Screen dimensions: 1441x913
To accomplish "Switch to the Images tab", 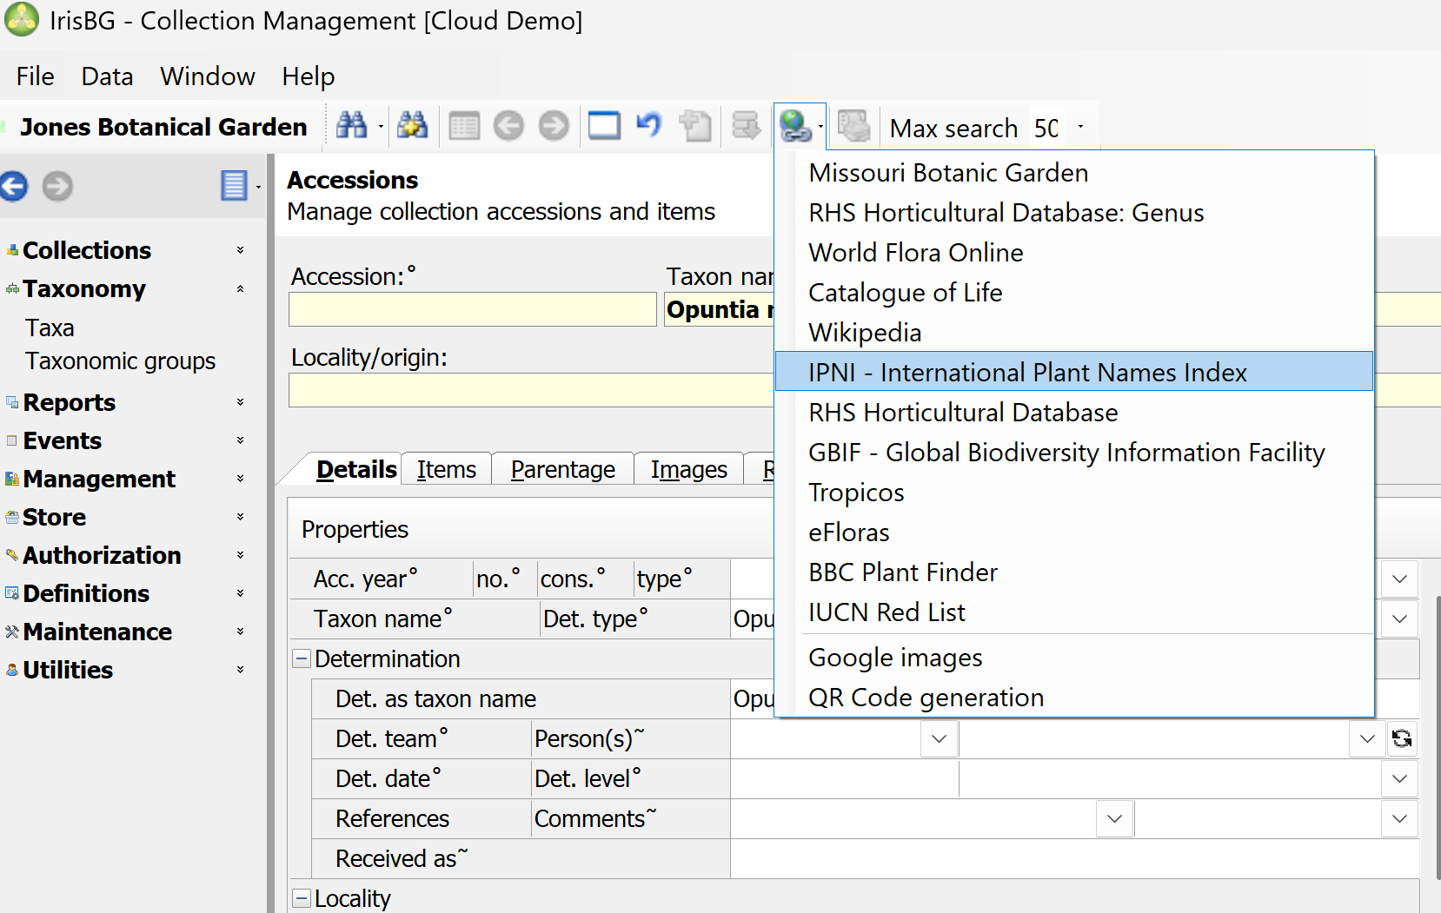I will pyautogui.click(x=689, y=469).
